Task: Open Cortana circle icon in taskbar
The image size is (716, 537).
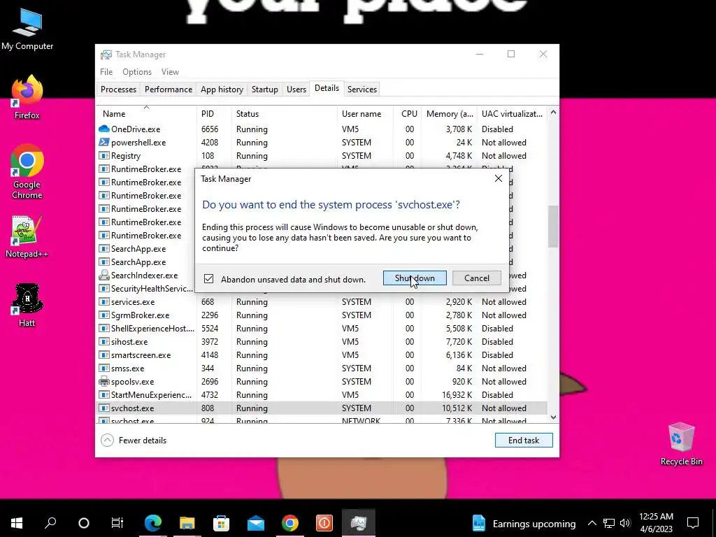Action: pos(84,523)
